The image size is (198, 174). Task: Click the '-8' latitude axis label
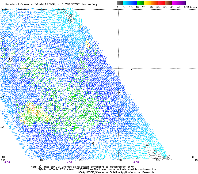point(2,127)
